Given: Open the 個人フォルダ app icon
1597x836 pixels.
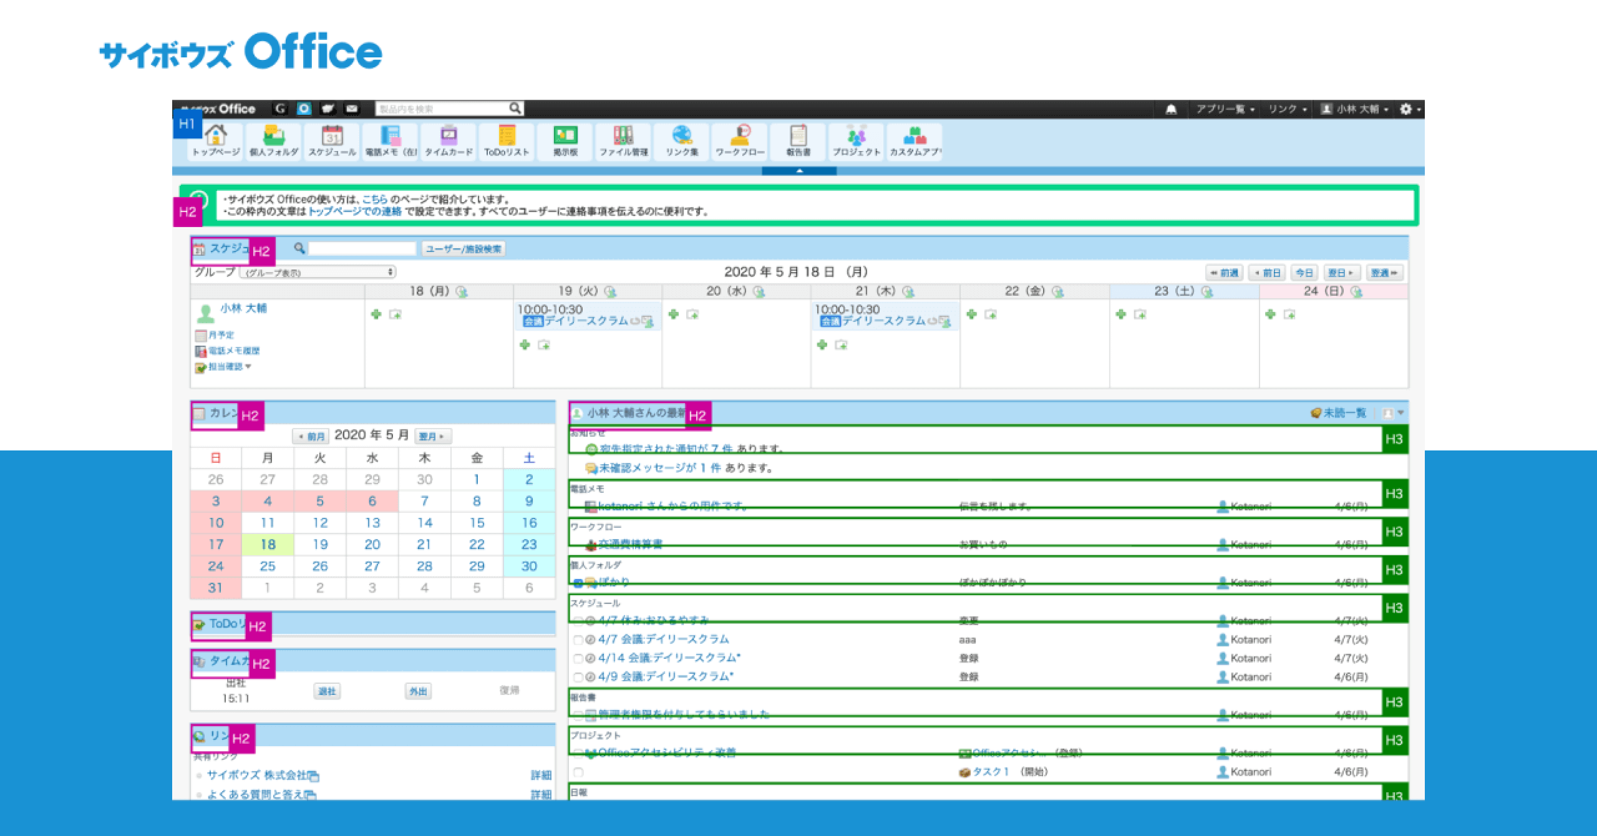Looking at the screenshot, I should pos(274,141).
